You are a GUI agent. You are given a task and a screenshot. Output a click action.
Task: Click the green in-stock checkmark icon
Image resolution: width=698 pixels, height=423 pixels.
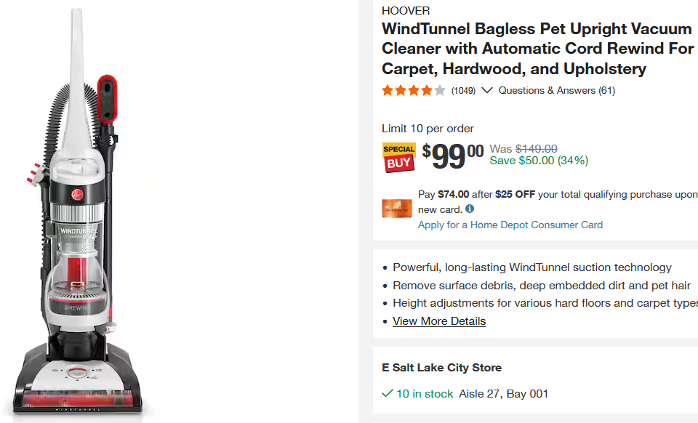tap(388, 393)
